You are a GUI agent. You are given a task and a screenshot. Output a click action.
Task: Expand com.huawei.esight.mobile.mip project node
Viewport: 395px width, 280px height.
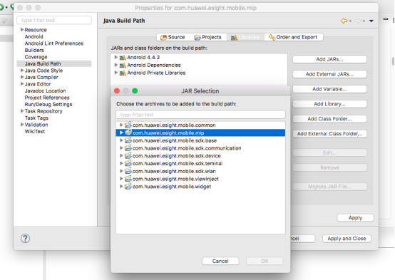click(121, 133)
